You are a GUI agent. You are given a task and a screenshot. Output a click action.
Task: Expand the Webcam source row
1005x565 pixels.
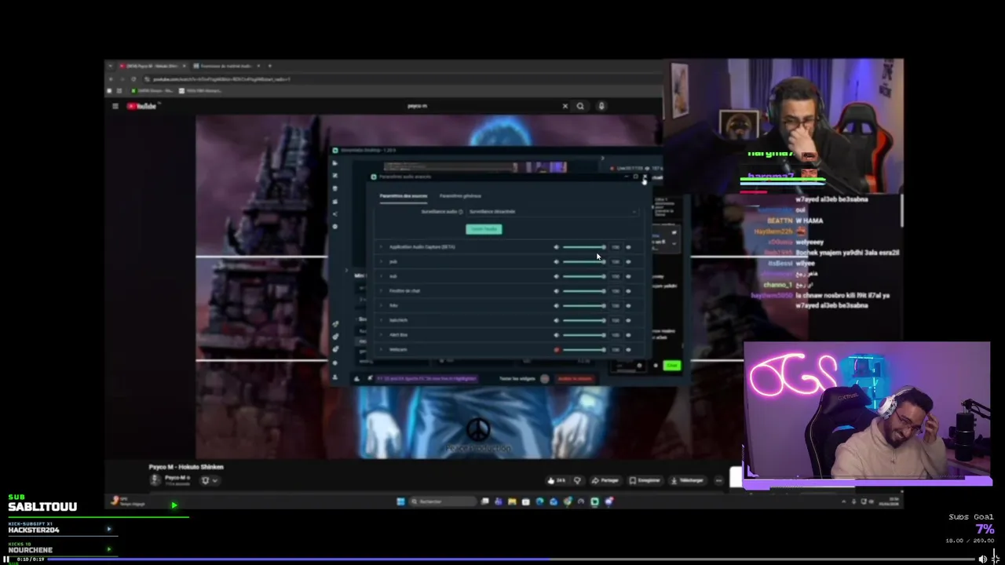point(381,350)
